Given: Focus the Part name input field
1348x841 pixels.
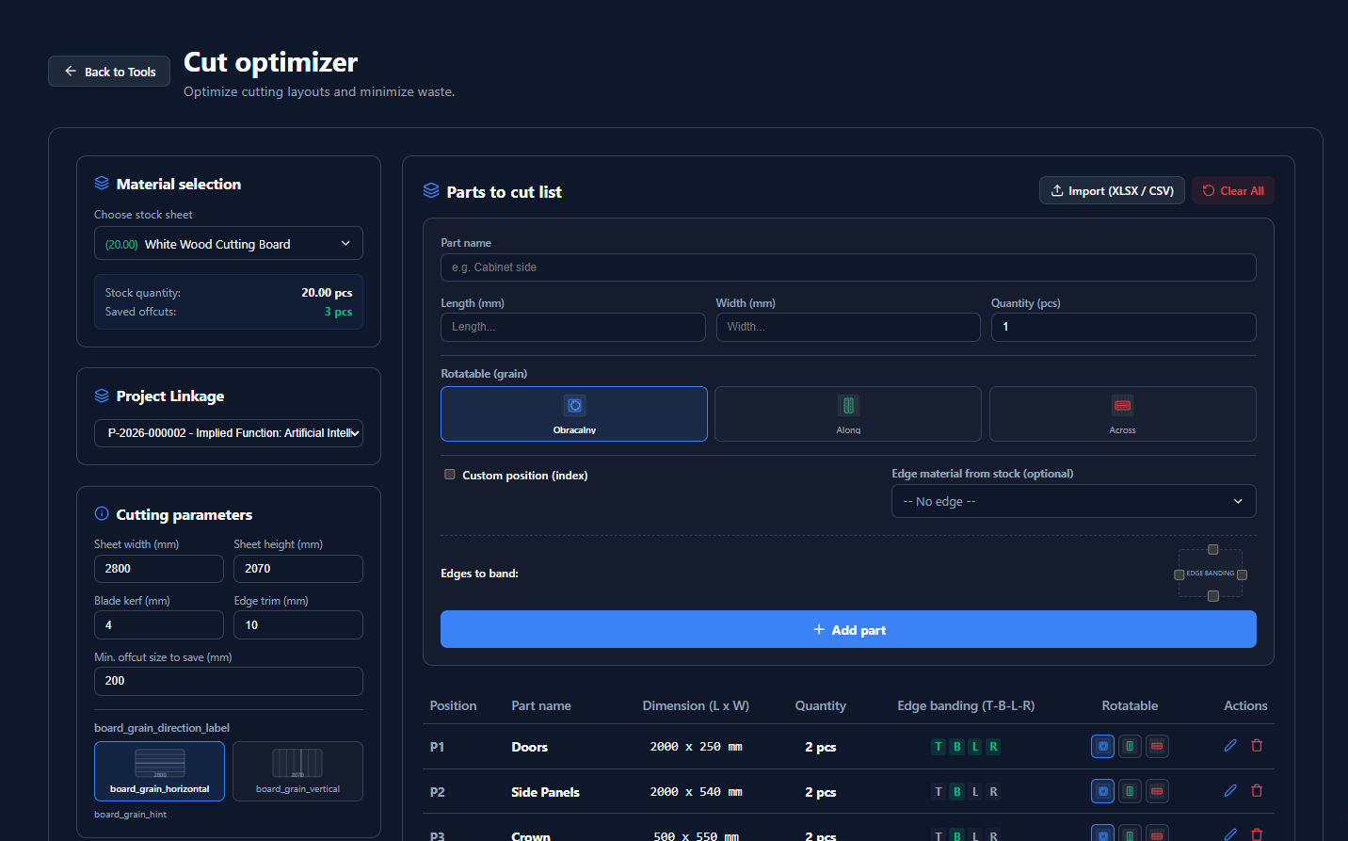Looking at the screenshot, I should pyautogui.click(x=848, y=267).
